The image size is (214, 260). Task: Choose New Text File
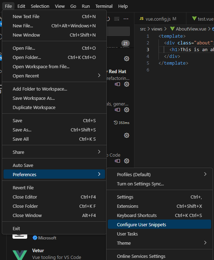[54, 17]
